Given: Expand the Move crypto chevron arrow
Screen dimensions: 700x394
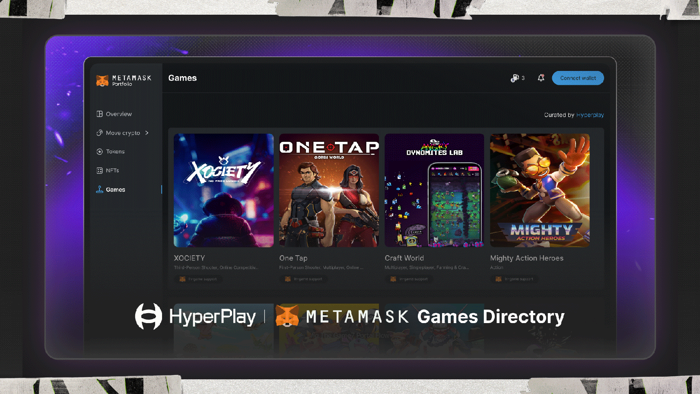Looking at the screenshot, I should point(147,133).
